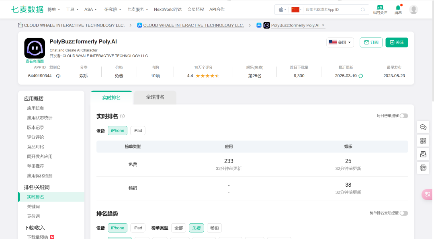
Task: Click the pink translate floating icon
Action: click(427, 194)
